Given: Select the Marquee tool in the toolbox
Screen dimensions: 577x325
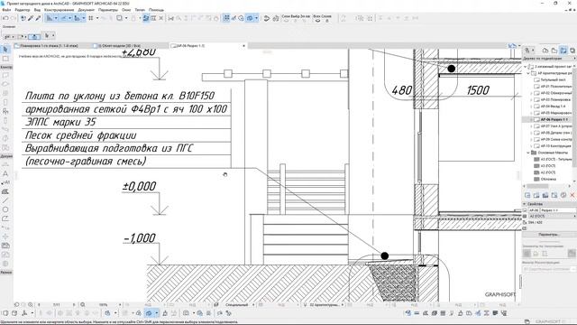Looking at the screenshot, I should tap(5, 59).
